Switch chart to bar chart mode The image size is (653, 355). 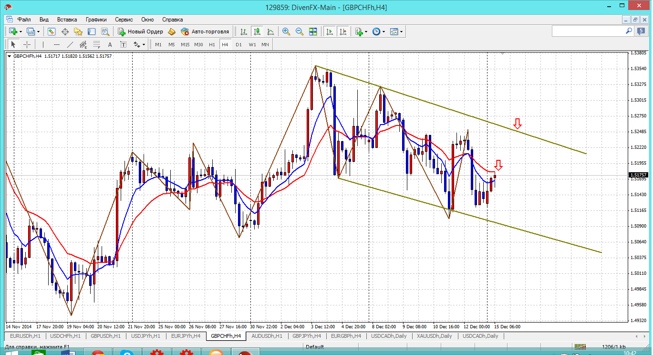[244, 31]
